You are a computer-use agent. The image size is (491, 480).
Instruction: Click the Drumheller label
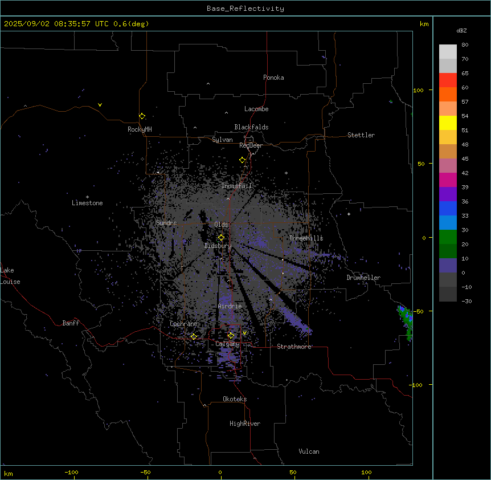pyautogui.click(x=363, y=278)
